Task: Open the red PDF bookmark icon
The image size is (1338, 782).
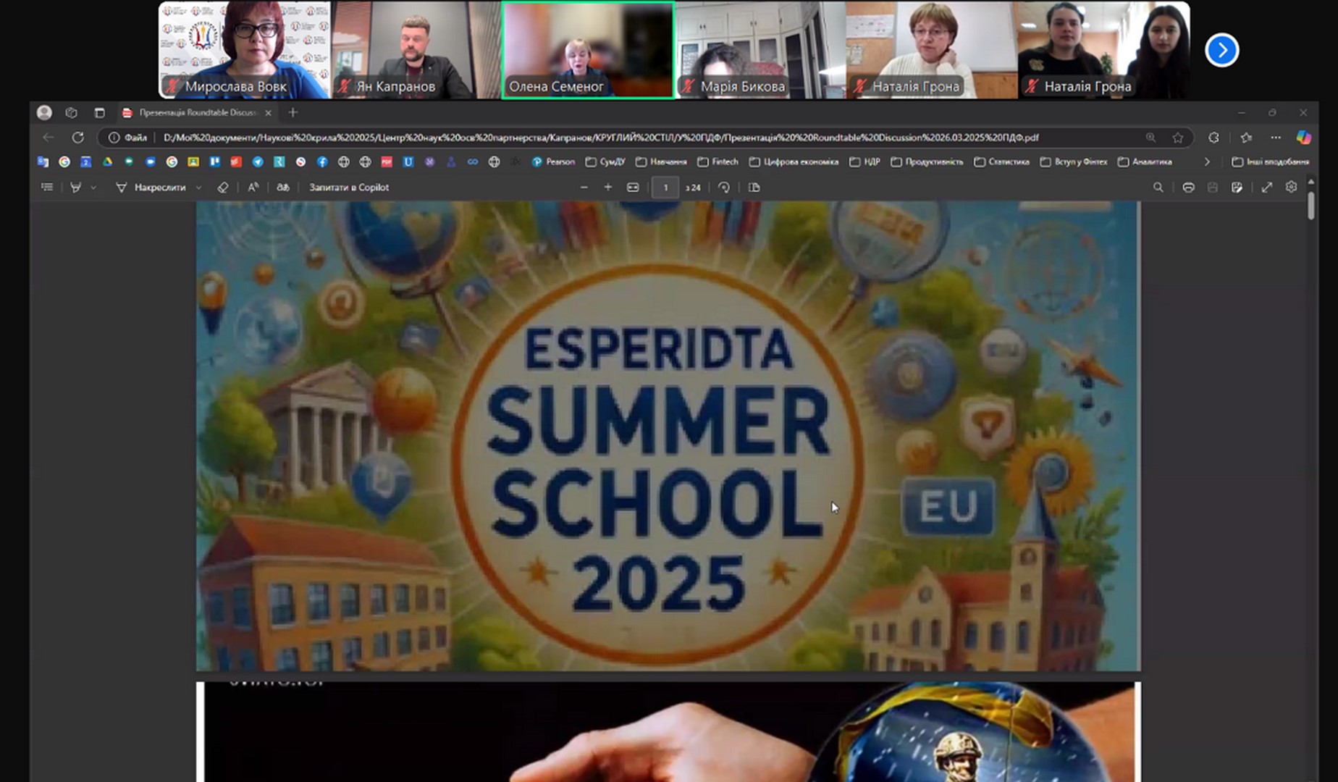Action: (x=387, y=162)
